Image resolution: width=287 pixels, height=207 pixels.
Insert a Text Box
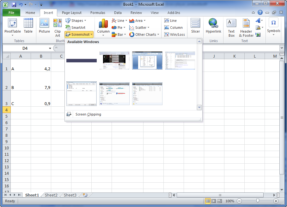point(231,28)
